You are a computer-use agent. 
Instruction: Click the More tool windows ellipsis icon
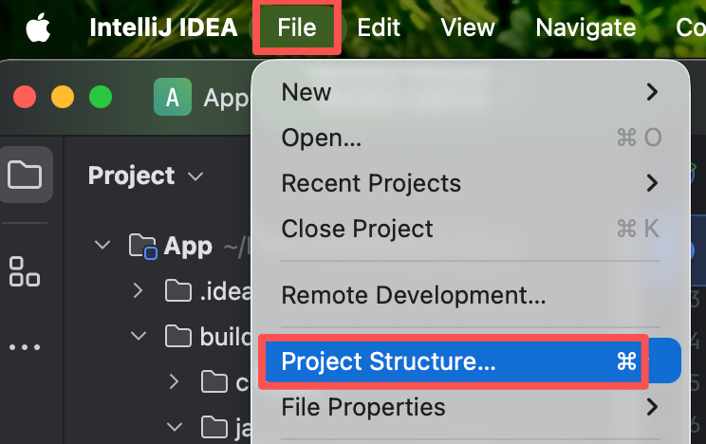[25, 347]
